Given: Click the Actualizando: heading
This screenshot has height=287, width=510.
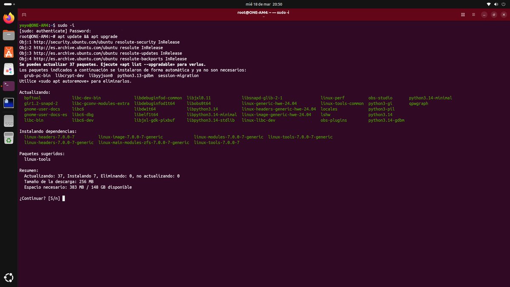Looking at the screenshot, I should [x=35, y=92].
